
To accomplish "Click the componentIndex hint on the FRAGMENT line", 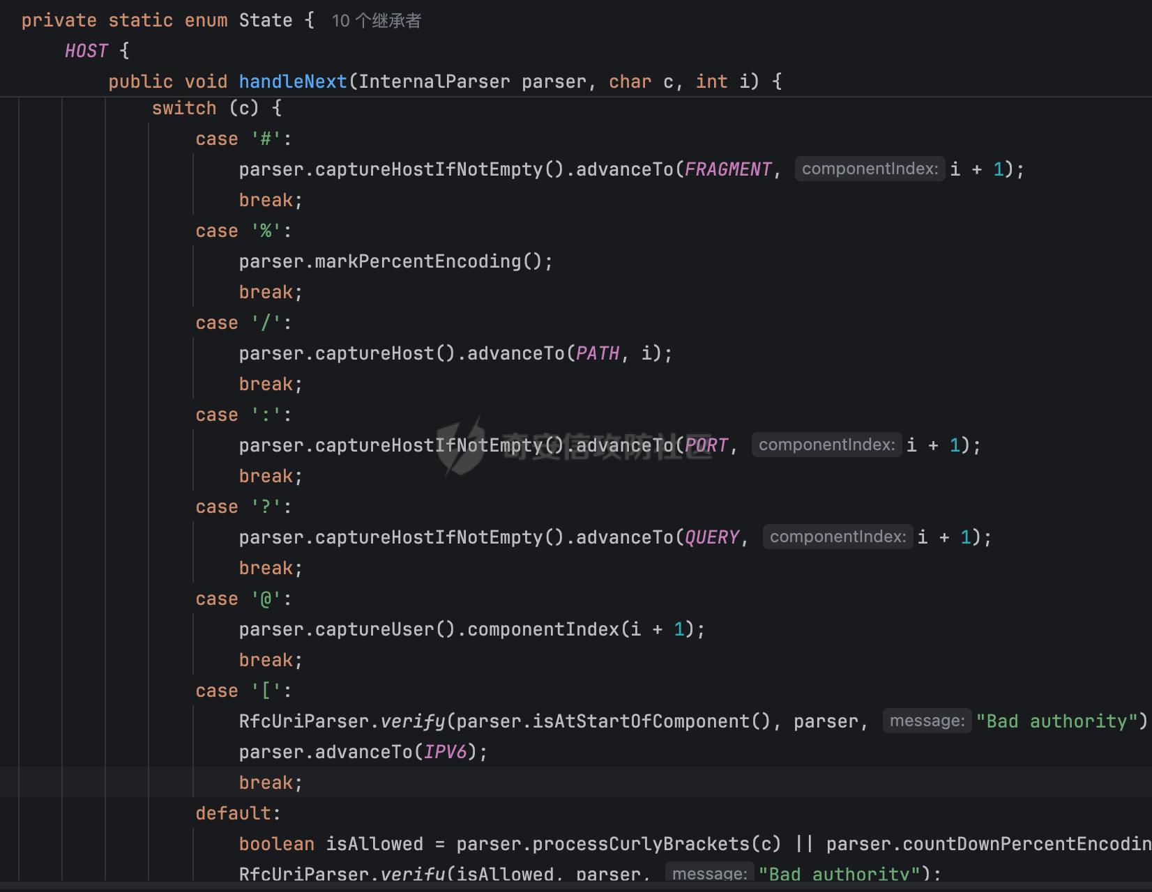I will (x=870, y=169).
